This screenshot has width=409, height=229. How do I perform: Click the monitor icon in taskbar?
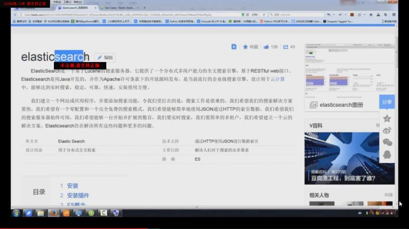click(78, 213)
